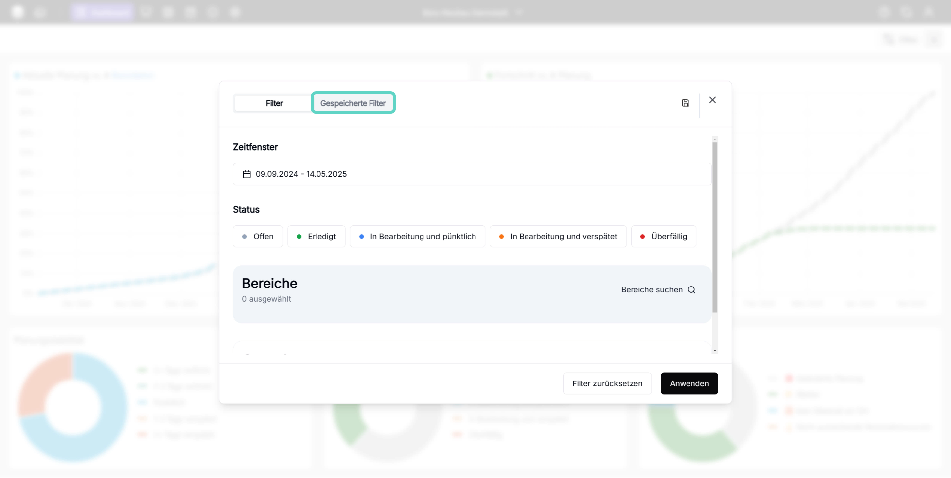
Task: Click the scrollbar down arrow in dialog
Action: (x=715, y=350)
